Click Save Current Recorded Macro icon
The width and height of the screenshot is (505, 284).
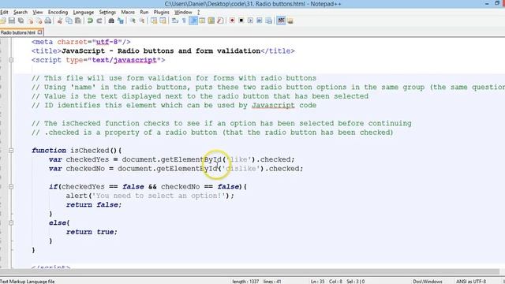268,21
